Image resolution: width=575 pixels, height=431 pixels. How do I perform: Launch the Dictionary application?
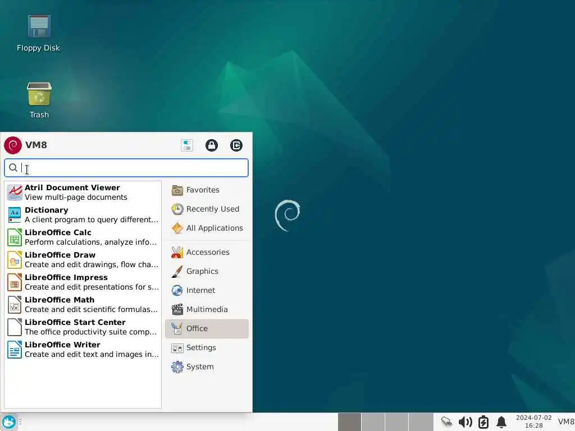(x=83, y=215)
